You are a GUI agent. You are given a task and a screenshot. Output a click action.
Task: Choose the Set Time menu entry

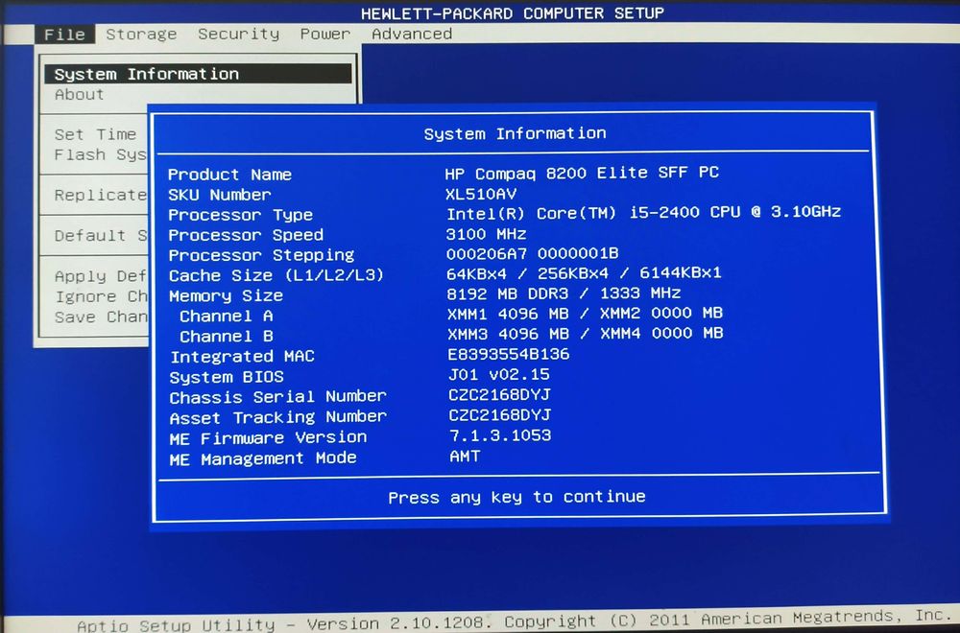(x=95, y=134)
